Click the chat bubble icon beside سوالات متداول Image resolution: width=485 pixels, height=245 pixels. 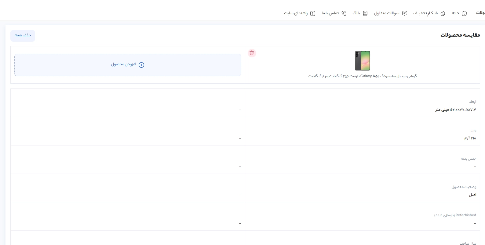405,13
